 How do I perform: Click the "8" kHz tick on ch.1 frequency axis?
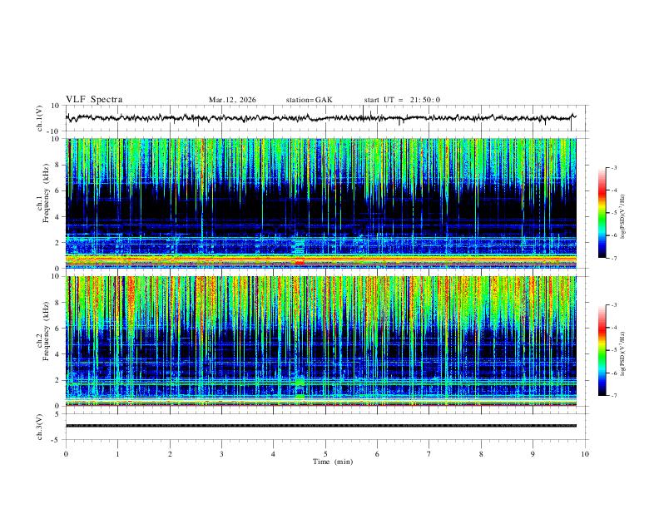(x=57, y=165)
